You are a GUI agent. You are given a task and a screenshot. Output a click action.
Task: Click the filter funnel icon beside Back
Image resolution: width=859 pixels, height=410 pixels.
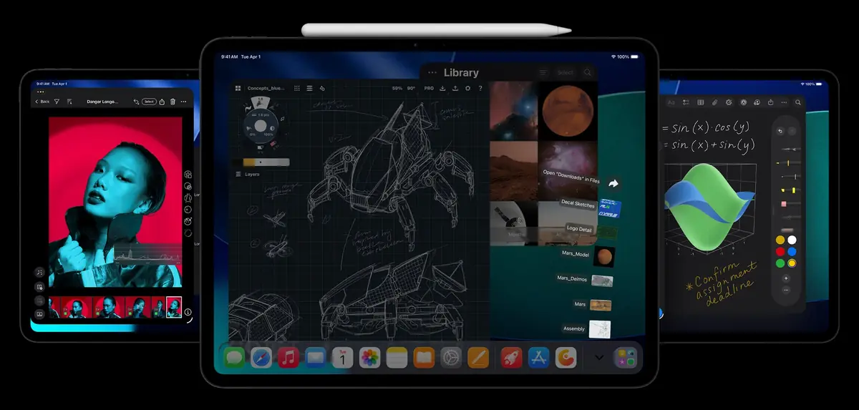click(57, 102)
